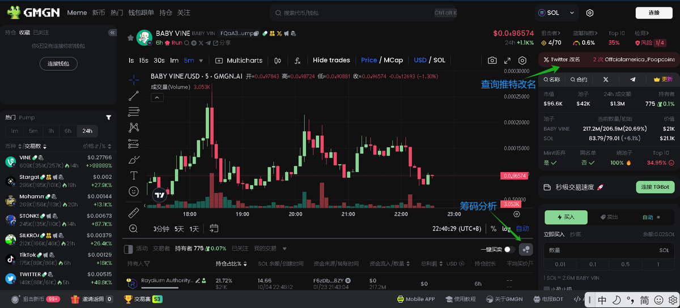Toggle log scale on the chart
Image resolution: width=680 pixels, height=308 pixels.
[507, 229]
